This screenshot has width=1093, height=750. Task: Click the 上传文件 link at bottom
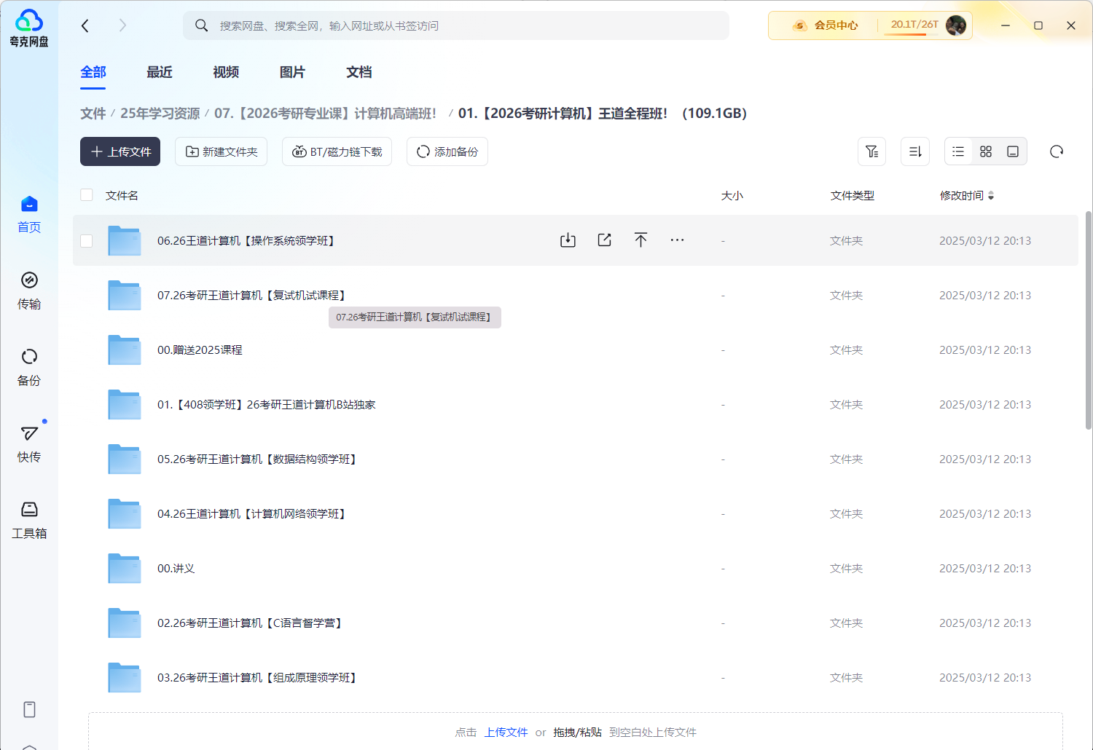click(x=506, y=732)
